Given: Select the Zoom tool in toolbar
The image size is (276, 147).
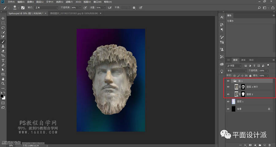Looking at the screenshot, I should point(3,83).
